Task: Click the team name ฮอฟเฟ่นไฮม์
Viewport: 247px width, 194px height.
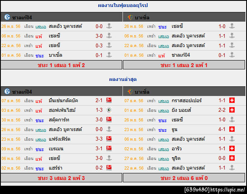Action: [x=62, y=110]
